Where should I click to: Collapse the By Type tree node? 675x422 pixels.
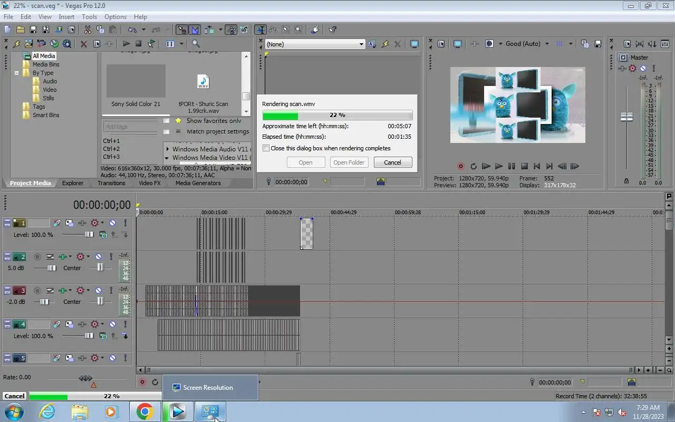(17, 73)
